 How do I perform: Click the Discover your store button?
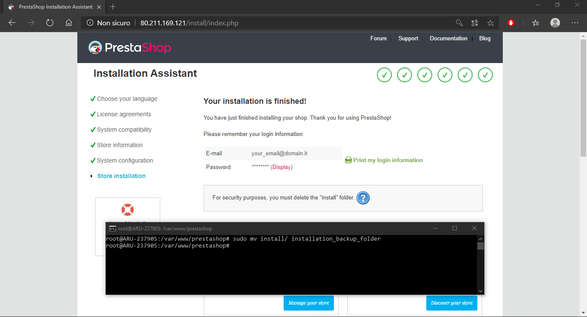pos(452,303)
